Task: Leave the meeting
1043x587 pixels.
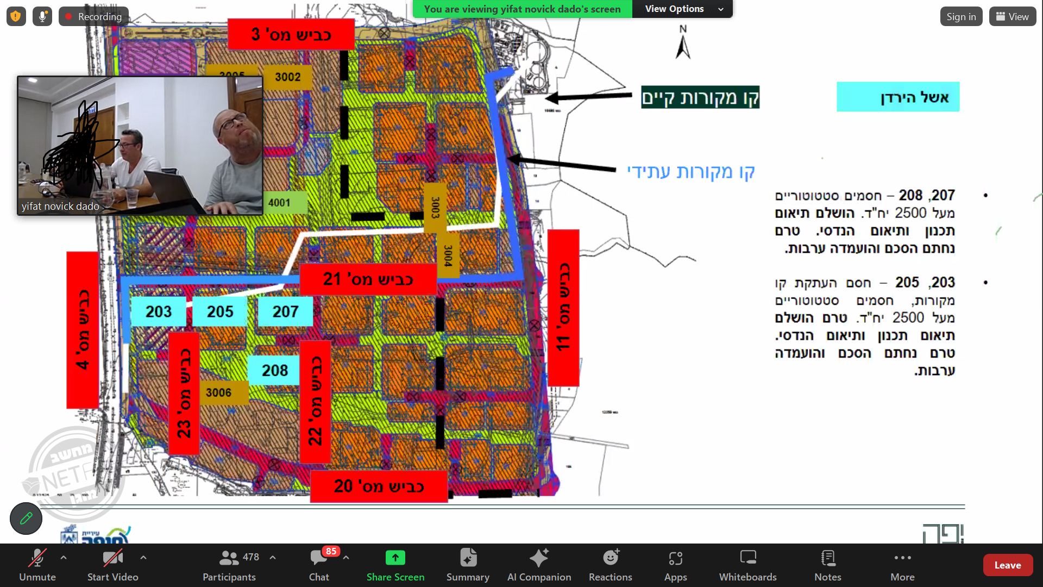Action: point(1007,565)
